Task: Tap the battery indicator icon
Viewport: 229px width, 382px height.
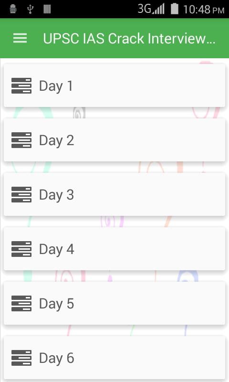Action: point(175,9)
